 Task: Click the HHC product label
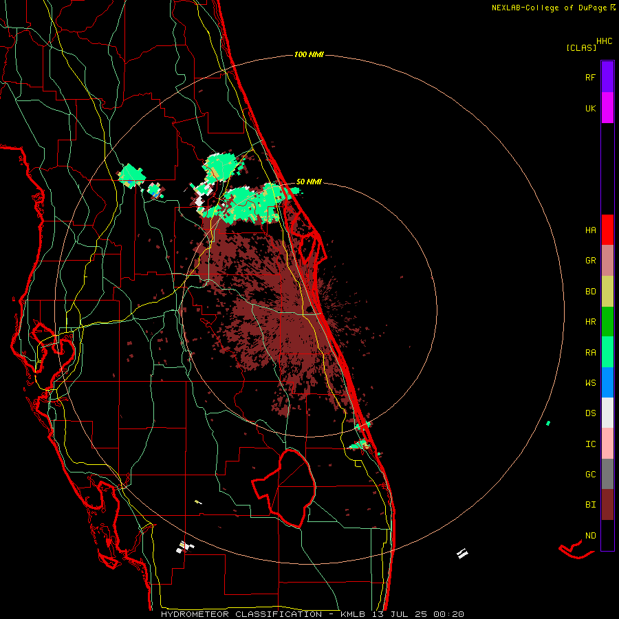point(605,41)
